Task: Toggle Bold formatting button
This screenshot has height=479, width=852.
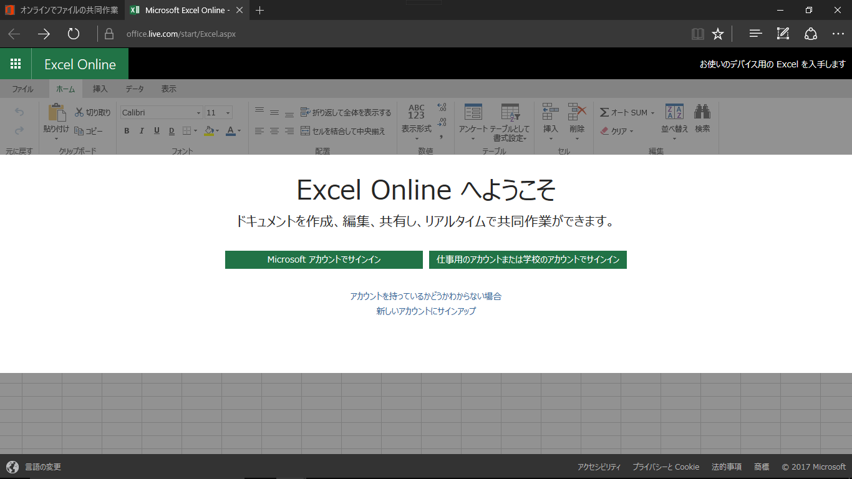Action: (127, 131)
